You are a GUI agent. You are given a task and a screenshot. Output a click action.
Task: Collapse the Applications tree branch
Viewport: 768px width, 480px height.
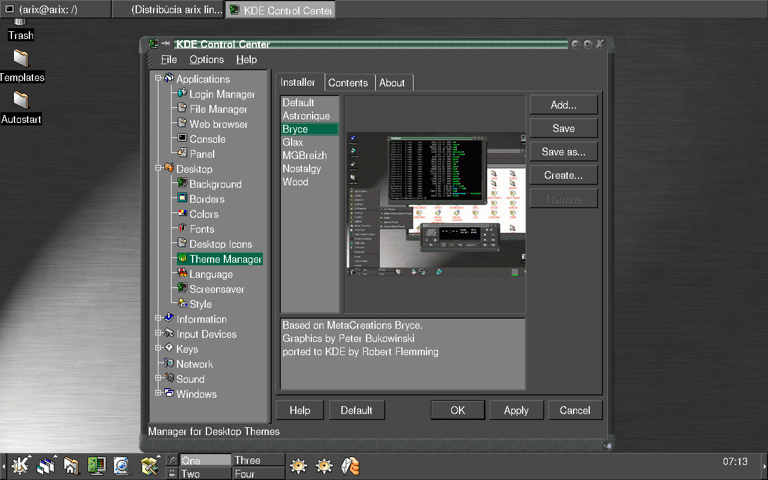158,78
